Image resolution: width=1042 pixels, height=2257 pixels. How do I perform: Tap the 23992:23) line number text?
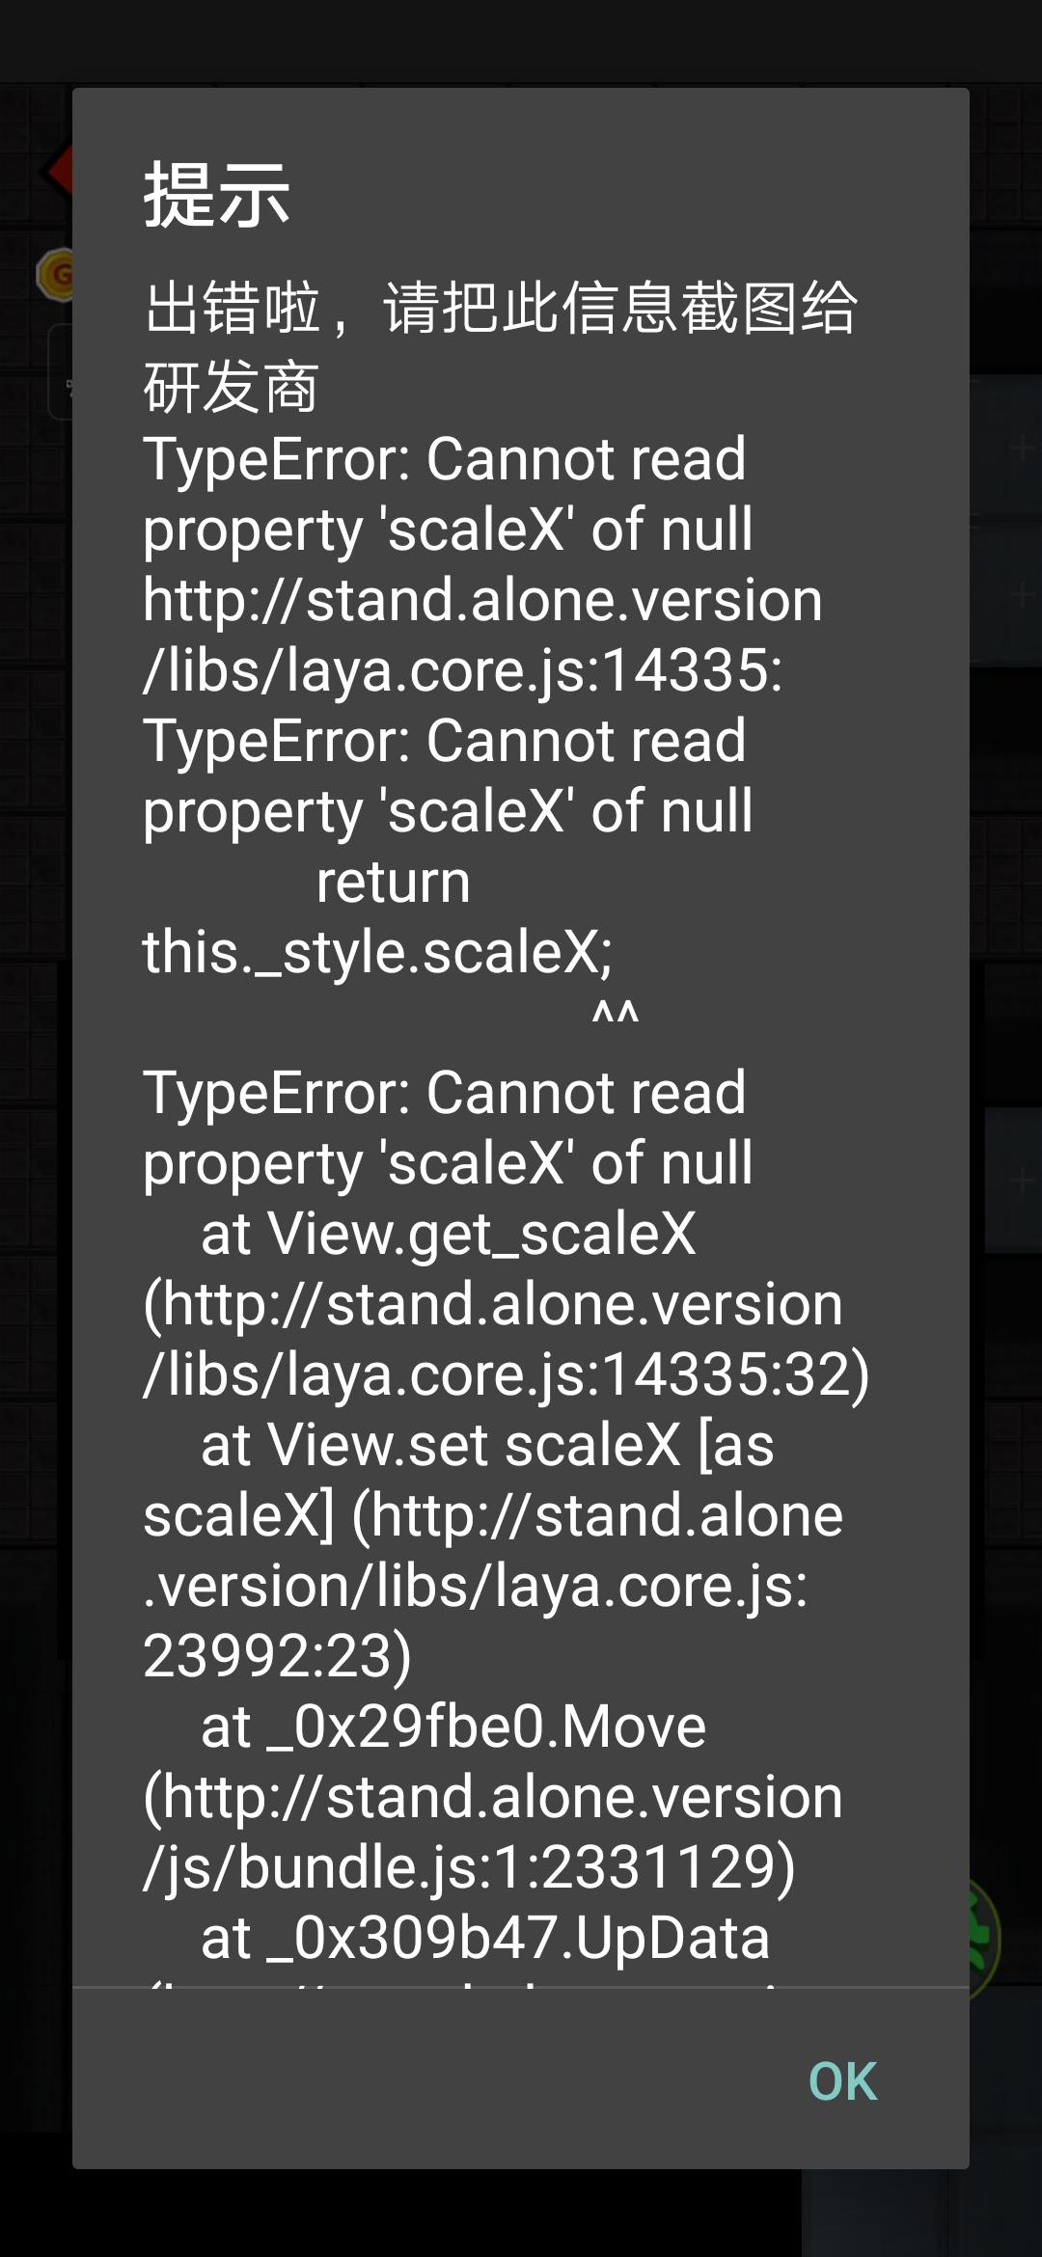click(277, 1656)
